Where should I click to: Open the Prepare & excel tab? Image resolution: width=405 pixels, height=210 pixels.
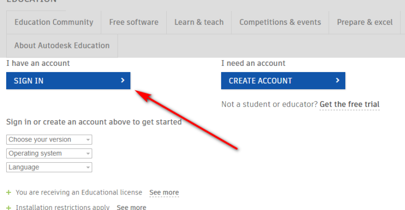(365, 22)
